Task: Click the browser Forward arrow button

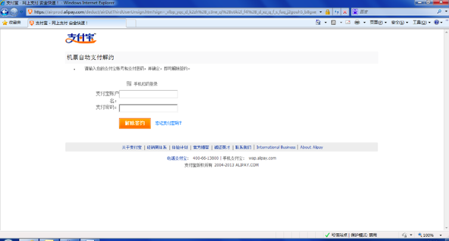Action: (14, 12)
